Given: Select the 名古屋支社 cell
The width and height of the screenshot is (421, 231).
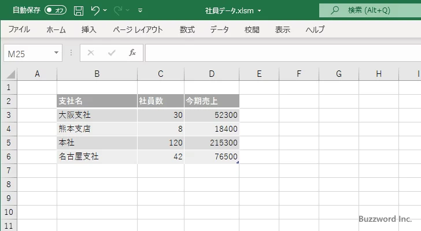Looking at the screenshot, I should [x=97, y=157].
